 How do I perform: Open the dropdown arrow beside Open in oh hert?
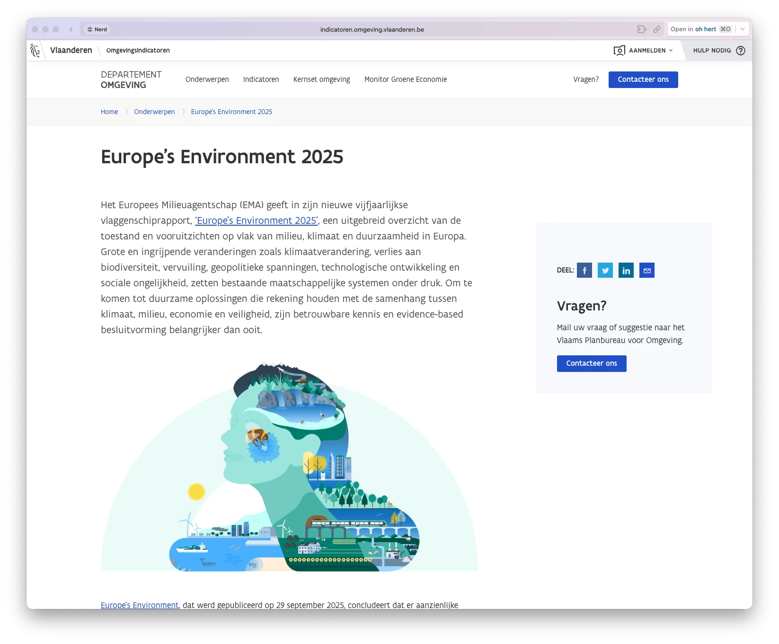pos(743,29)
